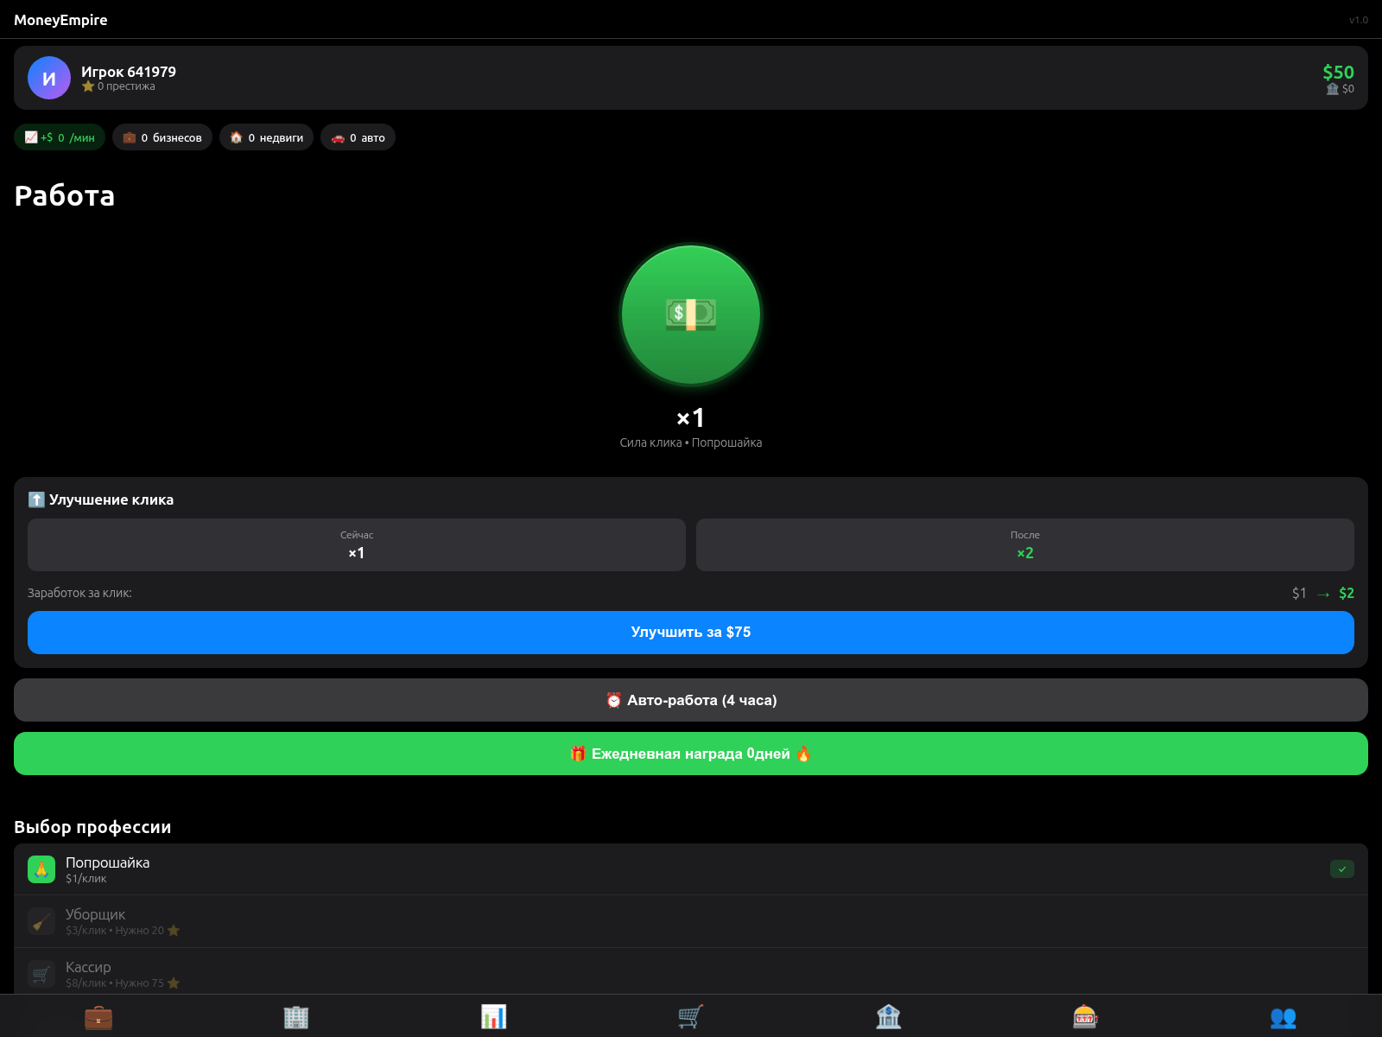Open the shopping cart store tab
The image size is (1382, 1037).
[691, 1017]
